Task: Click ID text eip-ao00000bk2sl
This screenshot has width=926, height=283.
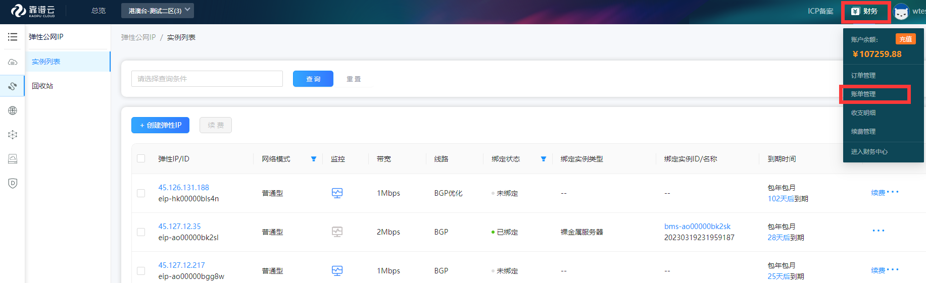Action: coord(188,238)
